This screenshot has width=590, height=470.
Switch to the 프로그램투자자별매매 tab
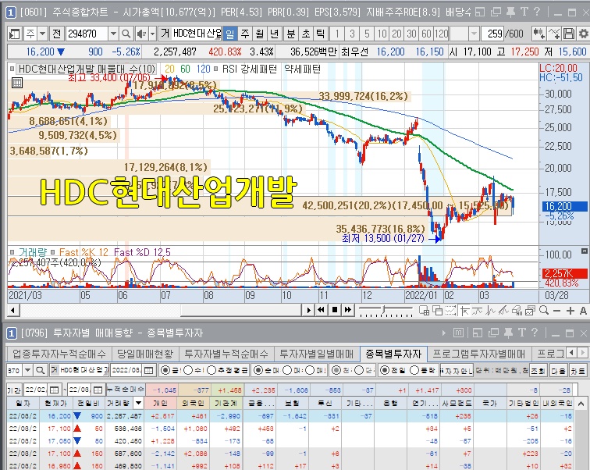pos(478,354)
